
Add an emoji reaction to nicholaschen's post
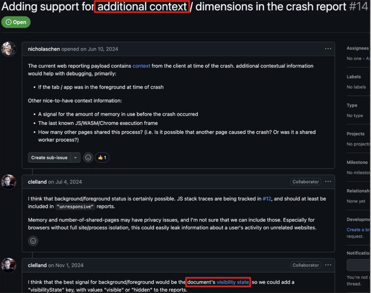88,158
